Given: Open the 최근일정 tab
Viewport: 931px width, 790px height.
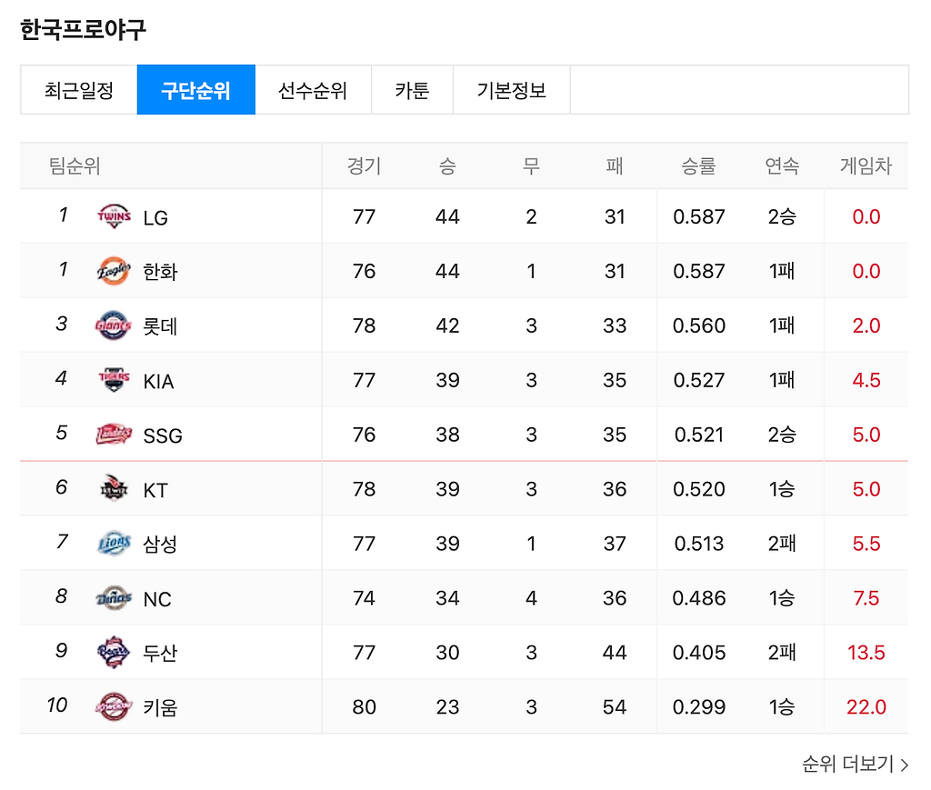Looking at the screenshot, I should click(x=79, y=90).
